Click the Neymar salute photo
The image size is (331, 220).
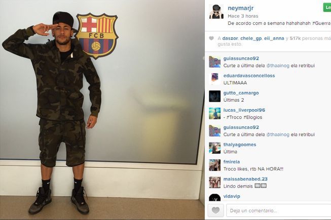102,110
